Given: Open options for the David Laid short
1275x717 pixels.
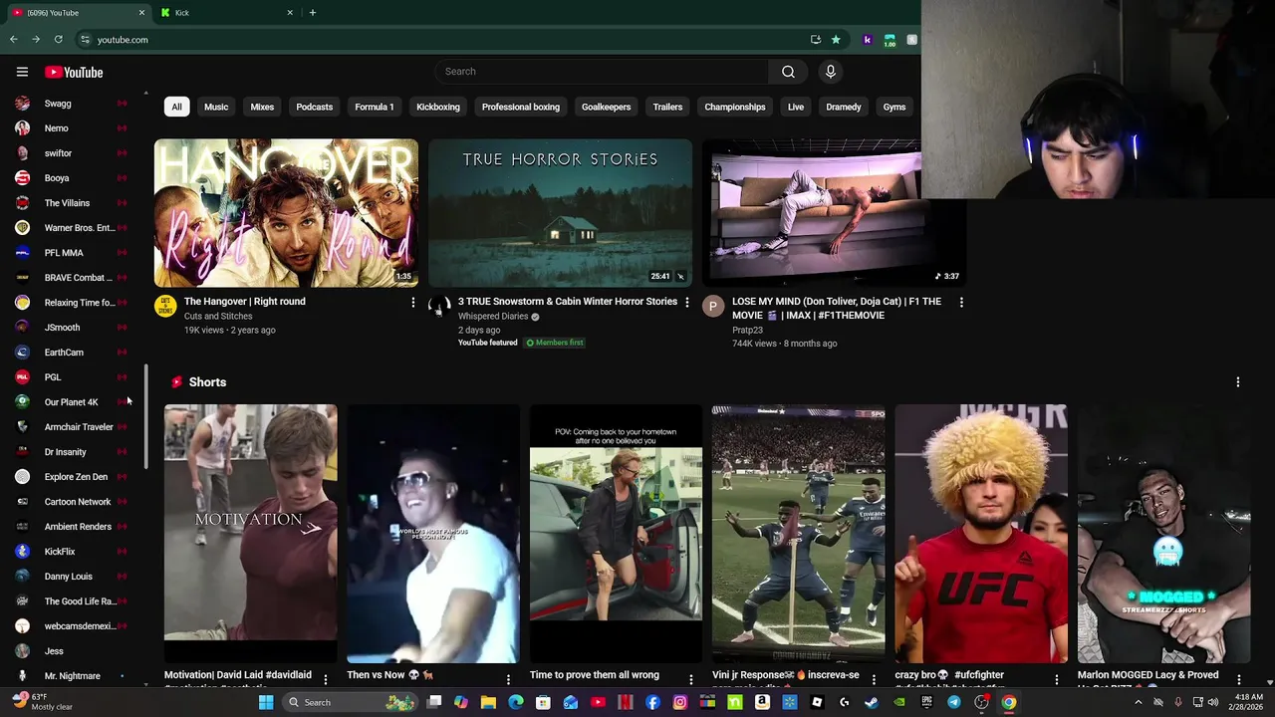Looking at the screenshot, I should [x=325, y=679].
